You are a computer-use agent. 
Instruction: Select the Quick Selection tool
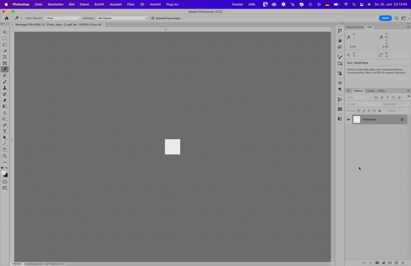[5, 51]
